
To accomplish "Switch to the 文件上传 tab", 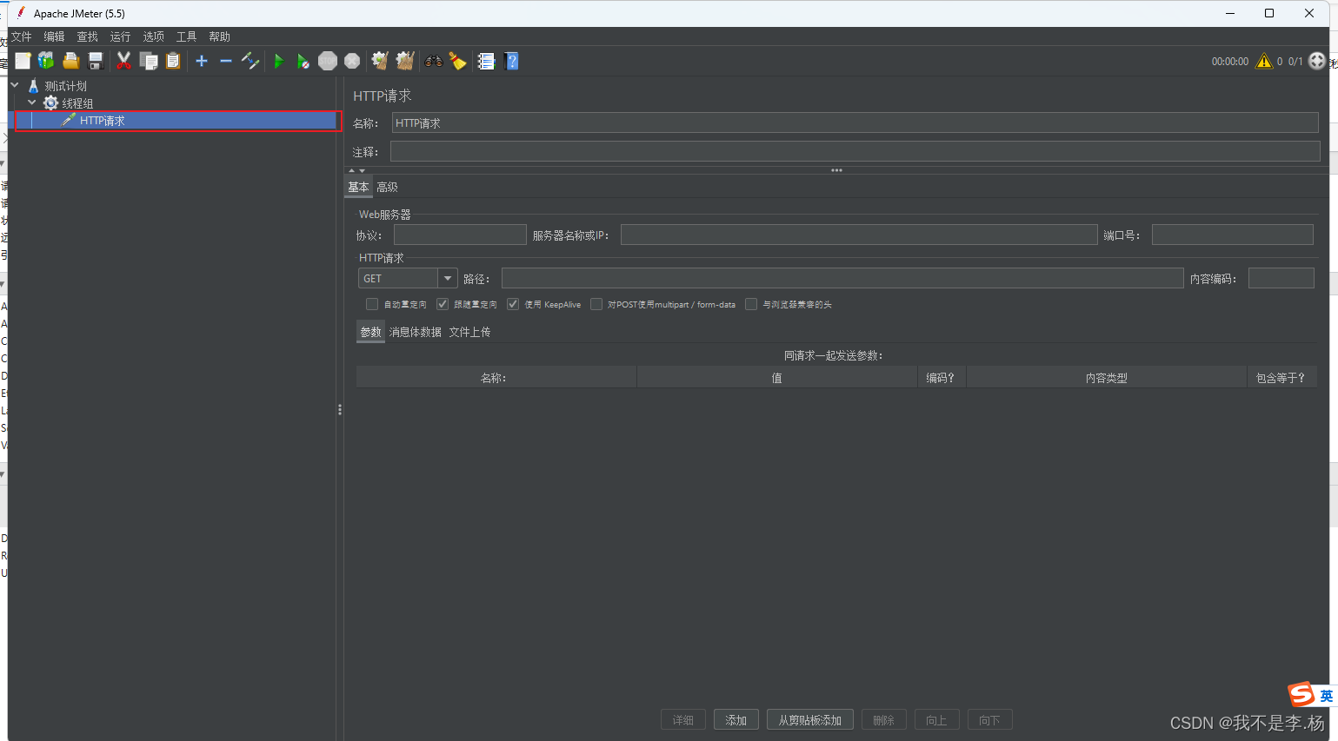I will [469, 332].
